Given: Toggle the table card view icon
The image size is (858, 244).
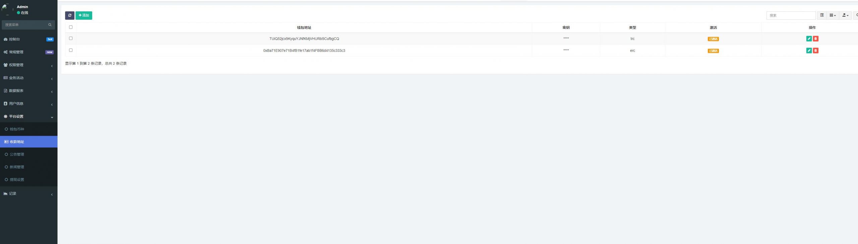Looking at the screenshot, I should [x=822, y=15].
